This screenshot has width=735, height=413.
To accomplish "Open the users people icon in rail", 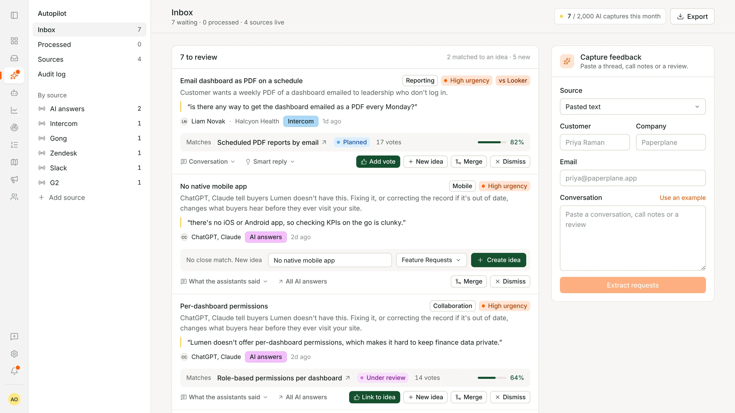I will [x=14, y=197].
